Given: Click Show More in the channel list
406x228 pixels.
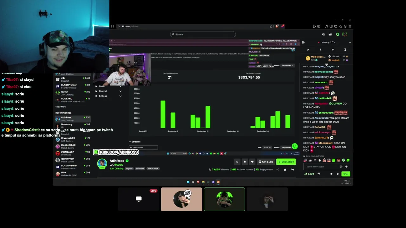Looking at the screenshot, I should click(61, 107).
